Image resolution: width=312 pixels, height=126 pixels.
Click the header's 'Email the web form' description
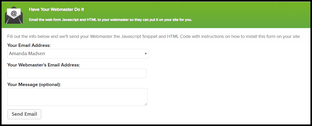[x=110, y=20]
